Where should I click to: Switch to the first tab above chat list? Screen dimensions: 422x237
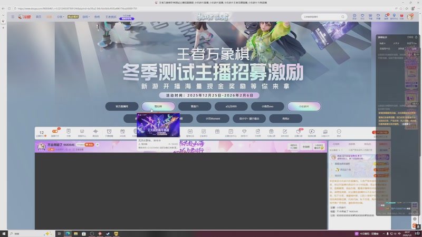click(336, 144)
